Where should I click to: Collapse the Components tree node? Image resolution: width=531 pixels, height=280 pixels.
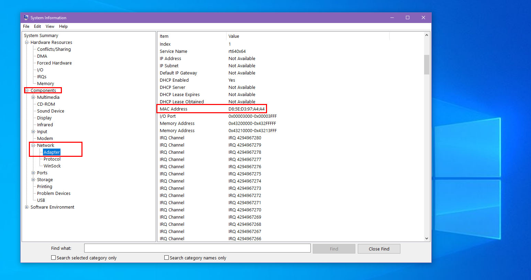tap(27, 91)
